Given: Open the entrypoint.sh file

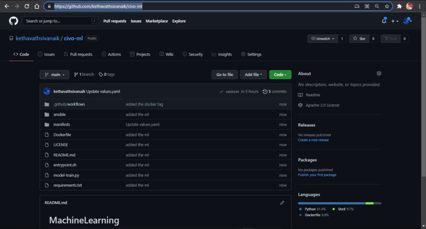Looking at the screenshot, I should click(64, 165).
